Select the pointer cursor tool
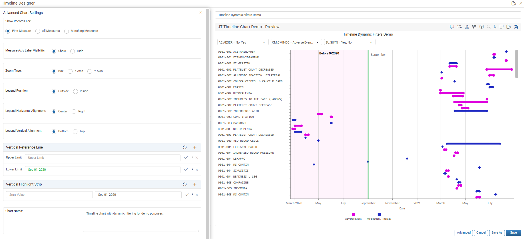The image size is (524, 239). [495, 27]
